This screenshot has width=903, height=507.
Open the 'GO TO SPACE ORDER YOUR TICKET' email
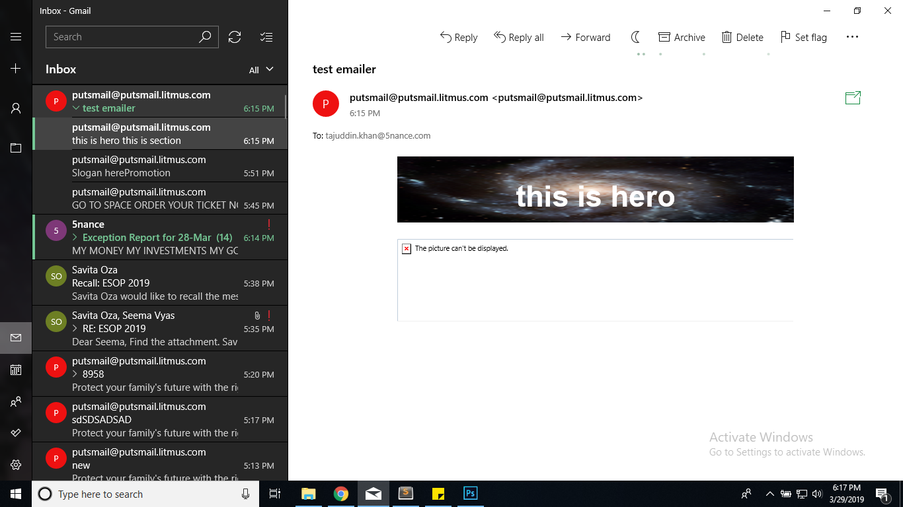(x=160, y=199)
